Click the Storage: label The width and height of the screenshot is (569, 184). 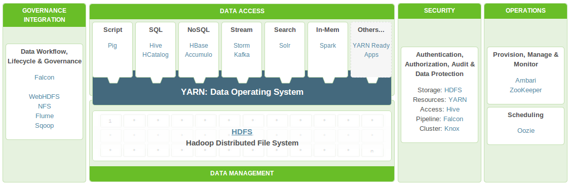(430, 90)
